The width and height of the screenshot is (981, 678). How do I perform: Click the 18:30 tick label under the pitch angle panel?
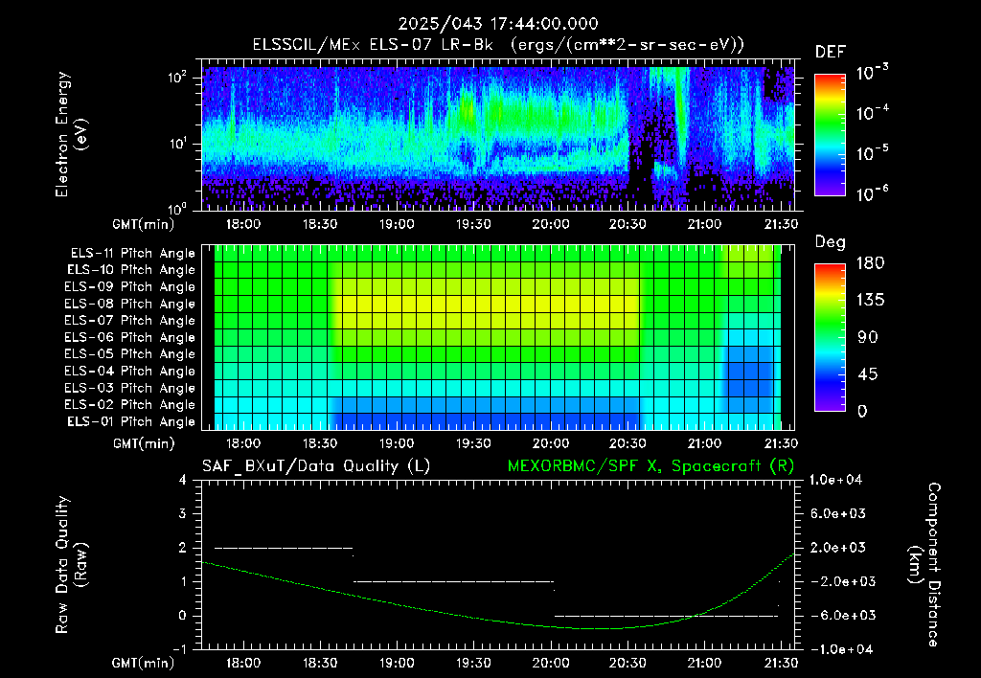(320, 443)
